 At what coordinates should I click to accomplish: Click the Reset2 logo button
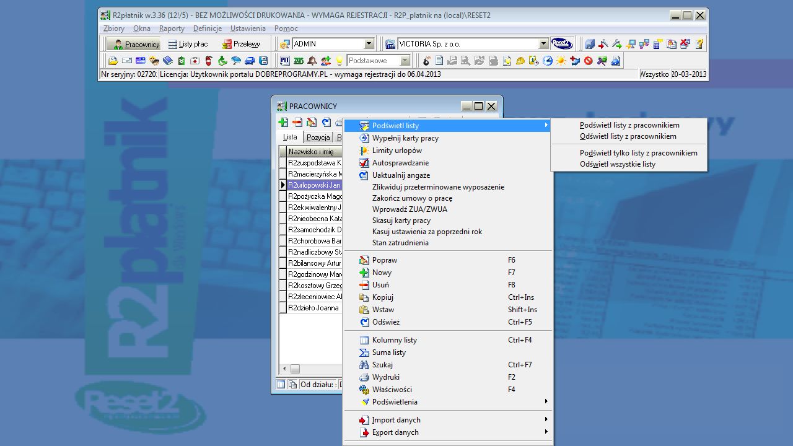tap(562, 44)
